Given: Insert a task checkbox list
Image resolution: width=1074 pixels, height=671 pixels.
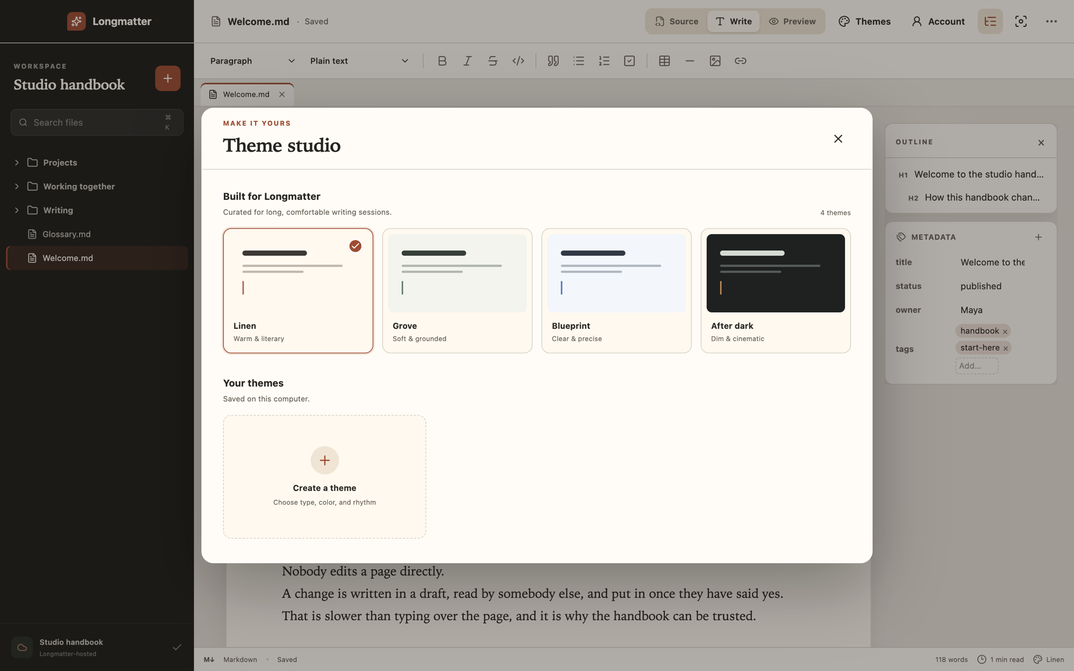Looking at the screenshot, I should pos(629,61).
